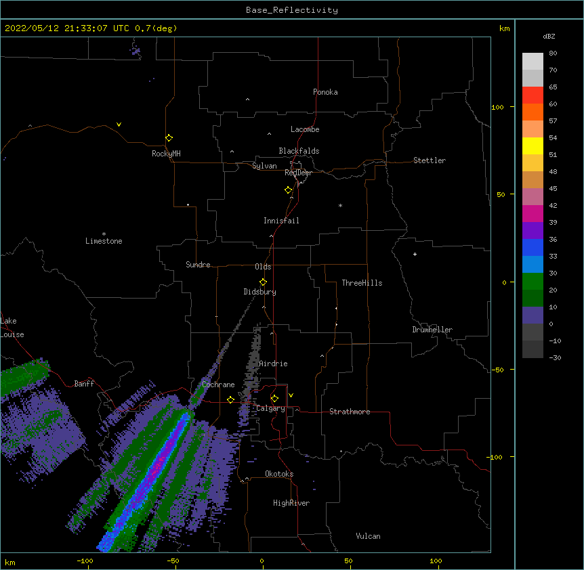
Task: Select the RockyMH map label
Action: tap(166, 154)
